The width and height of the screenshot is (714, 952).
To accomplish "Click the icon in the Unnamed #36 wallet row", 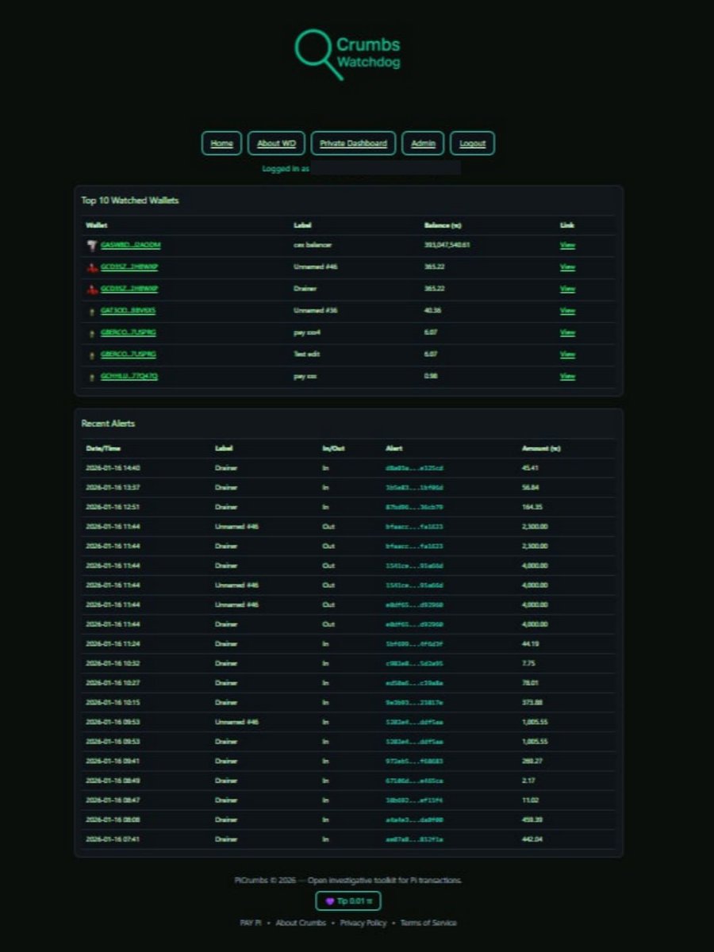I will 92,311.
